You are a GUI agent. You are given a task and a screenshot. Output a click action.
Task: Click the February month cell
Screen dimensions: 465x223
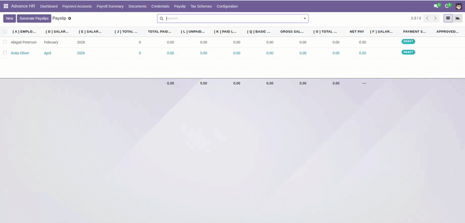click(51, 42)
